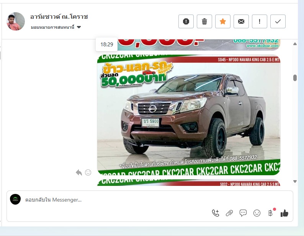Viewport: 304px width, 236px height.
Task: Start a call with phone plus icon
Action: (x=216, y=213)
